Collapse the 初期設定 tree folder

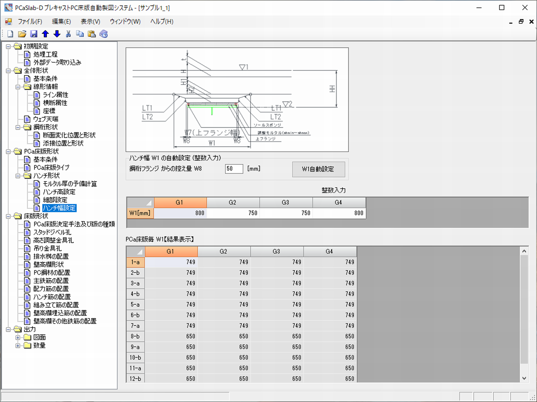[x=8, y=47]
